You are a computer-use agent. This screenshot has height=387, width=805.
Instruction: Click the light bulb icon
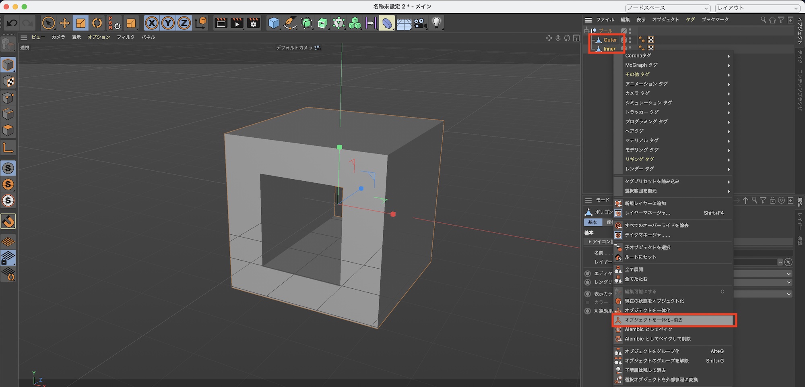point(436,23)
